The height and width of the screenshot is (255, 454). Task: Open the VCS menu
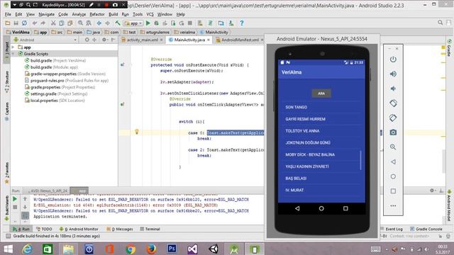(x=150, y=14)
